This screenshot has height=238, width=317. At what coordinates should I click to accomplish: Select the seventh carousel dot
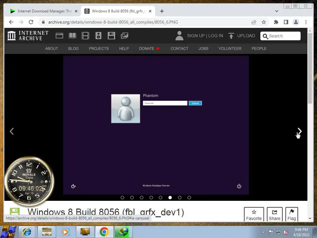[180, 197]
